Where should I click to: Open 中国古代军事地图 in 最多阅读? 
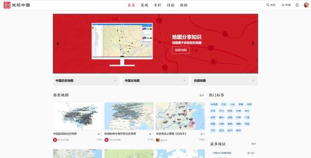[x=222, y=153]
